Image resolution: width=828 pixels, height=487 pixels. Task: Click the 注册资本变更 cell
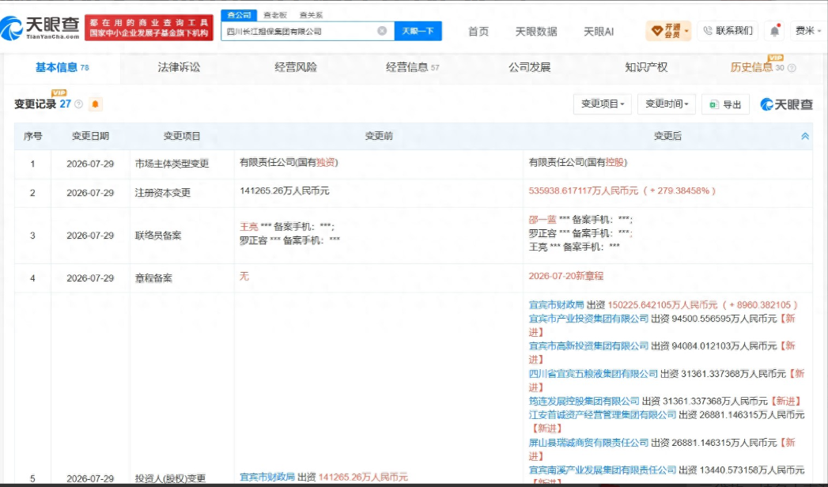click(163, 193)
